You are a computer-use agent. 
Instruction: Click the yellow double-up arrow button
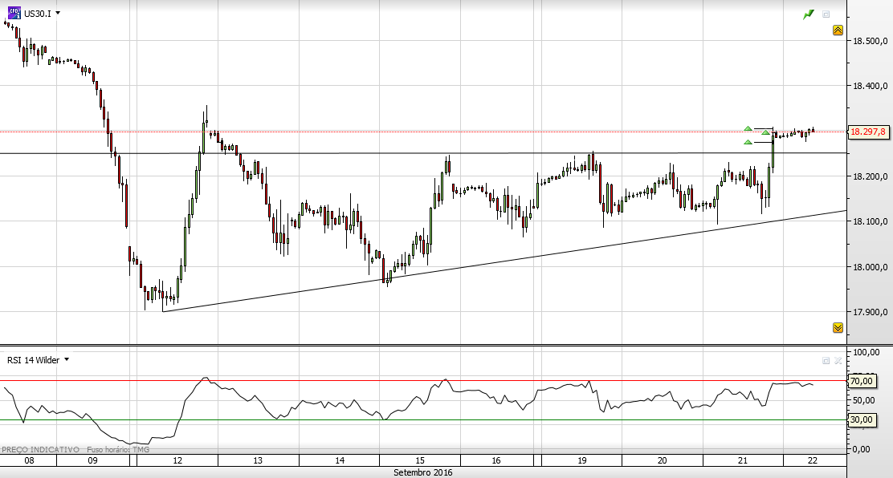(x=838, y=30)
